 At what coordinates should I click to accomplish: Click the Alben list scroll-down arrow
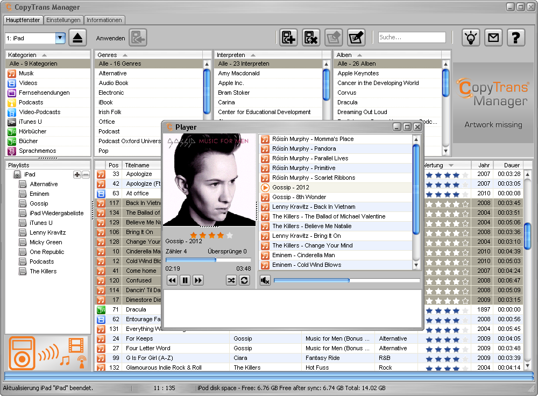445,151
